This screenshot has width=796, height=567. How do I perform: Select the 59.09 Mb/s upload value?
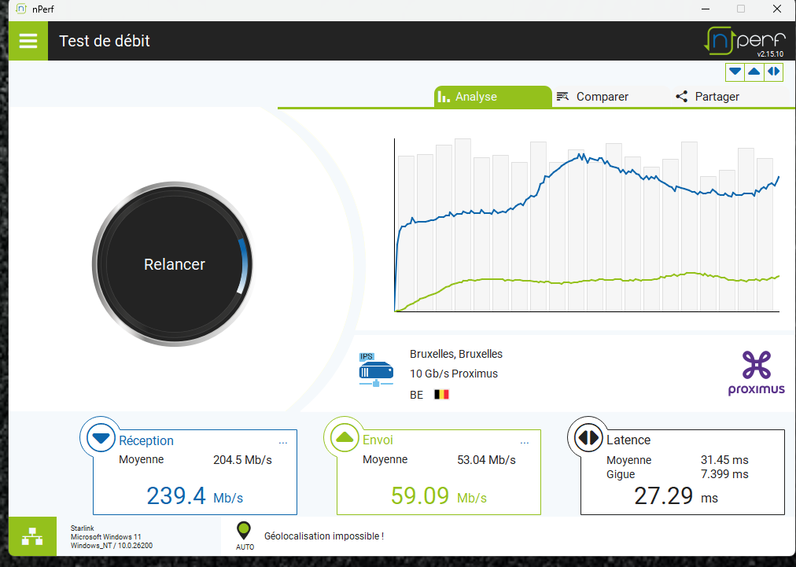(439, 496)
